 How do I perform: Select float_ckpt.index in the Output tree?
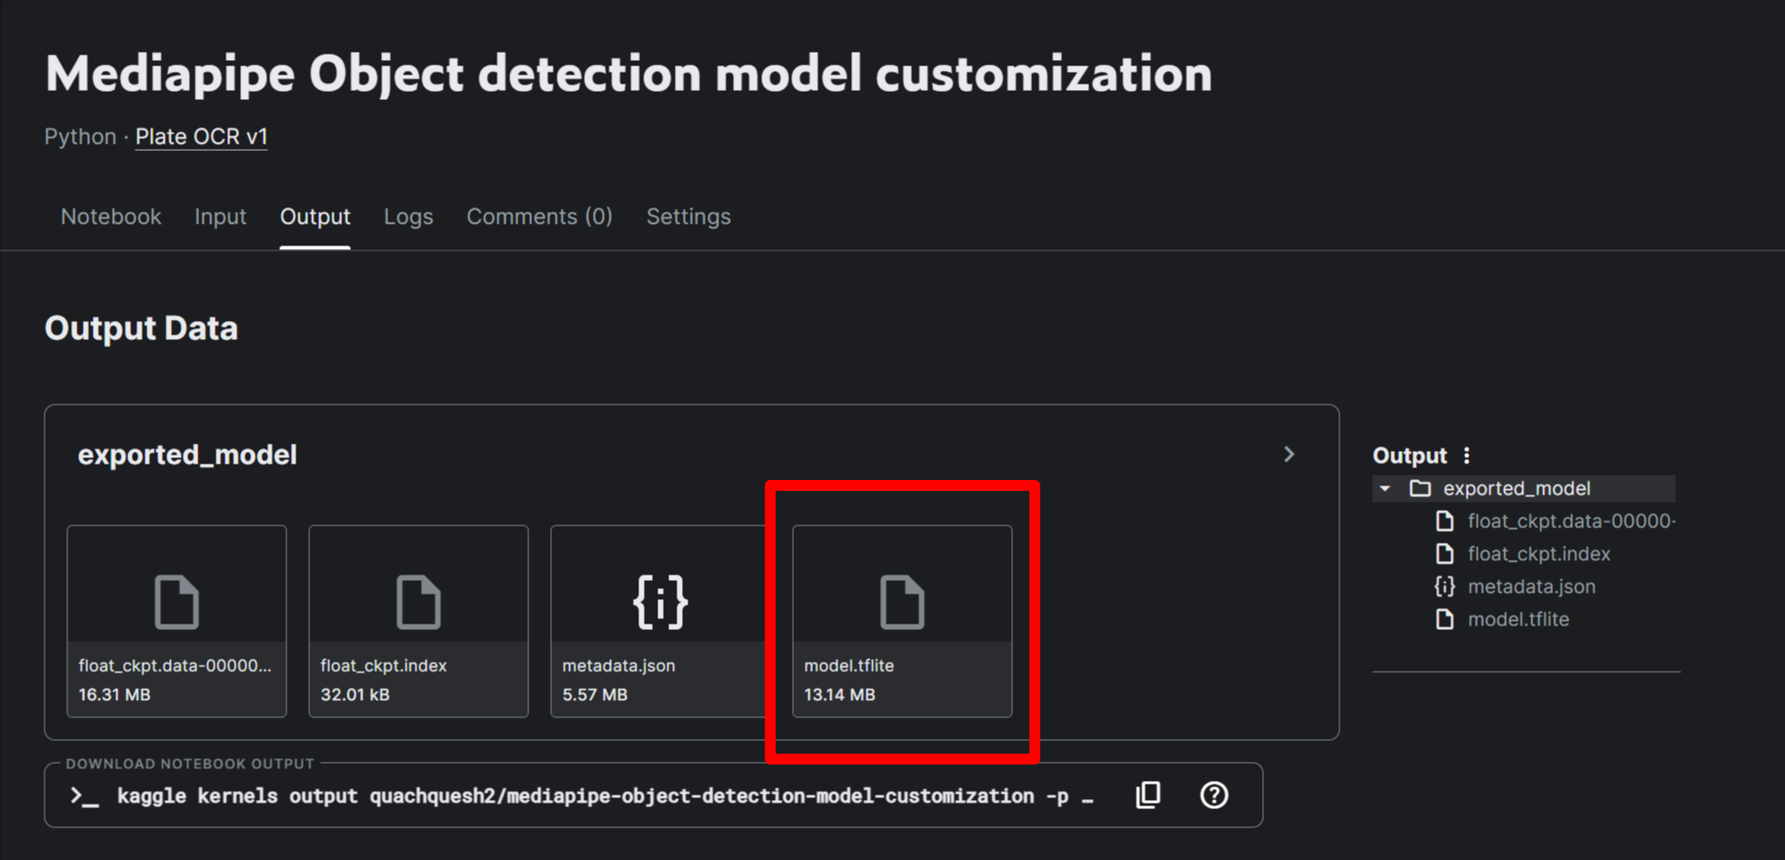click(1539, 554)
